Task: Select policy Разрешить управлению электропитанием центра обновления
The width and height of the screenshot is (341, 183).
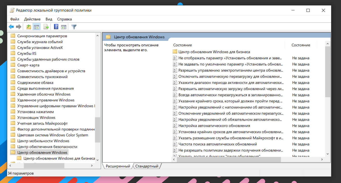Action: click(x=231, y=70)
